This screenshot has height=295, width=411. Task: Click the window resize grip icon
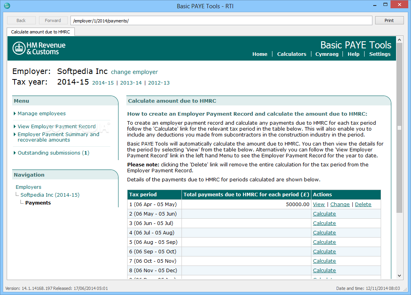click(405, 289)
